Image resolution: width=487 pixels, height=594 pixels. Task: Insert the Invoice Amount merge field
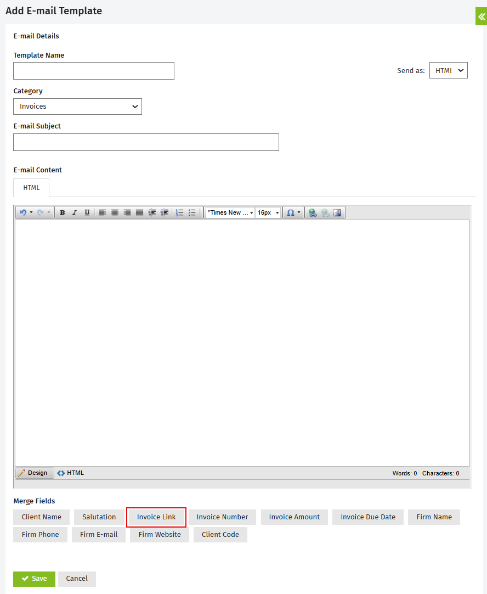tap(295, 517)
